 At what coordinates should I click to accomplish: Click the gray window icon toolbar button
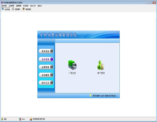(x=13, y=9)
